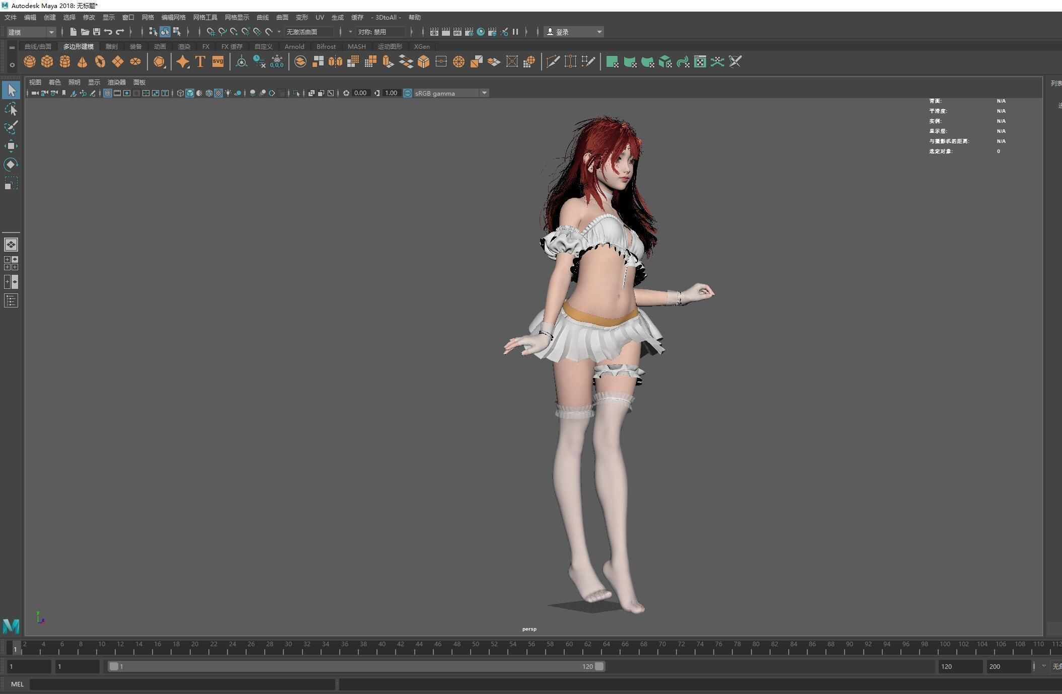Open the 网格工具 menu
Viewport: 1062px width, 694px height.
point(205,18)
